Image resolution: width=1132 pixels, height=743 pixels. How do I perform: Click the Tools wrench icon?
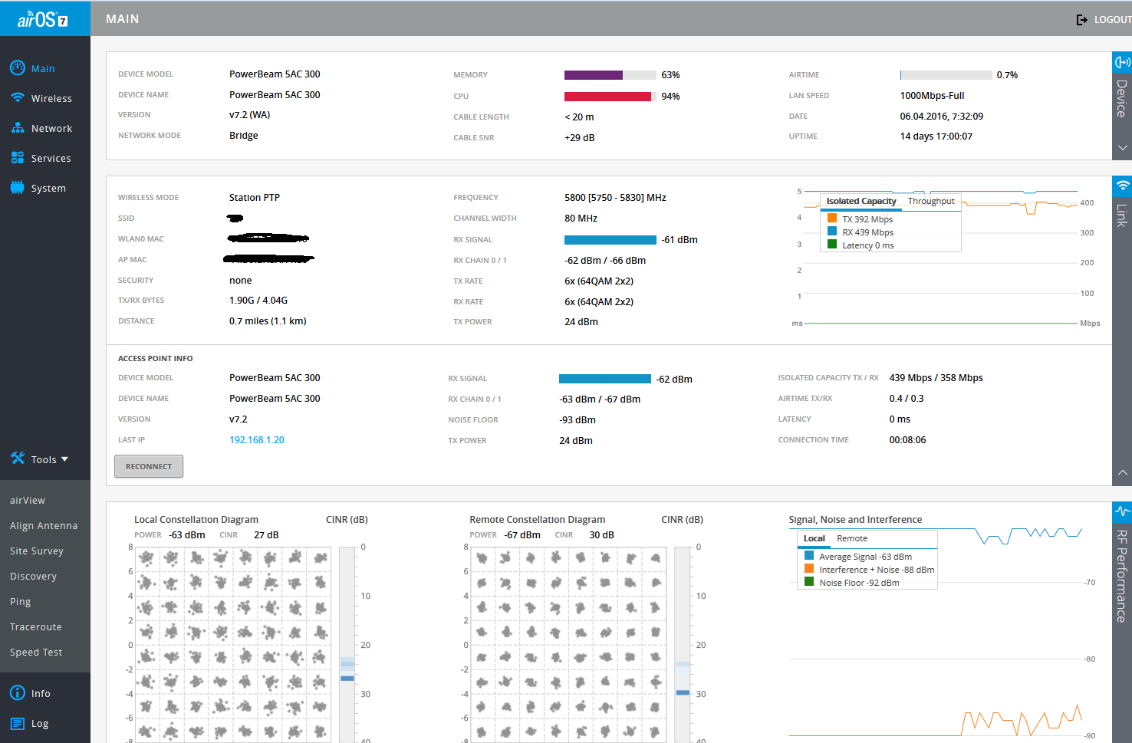click(x=18, y=459)
